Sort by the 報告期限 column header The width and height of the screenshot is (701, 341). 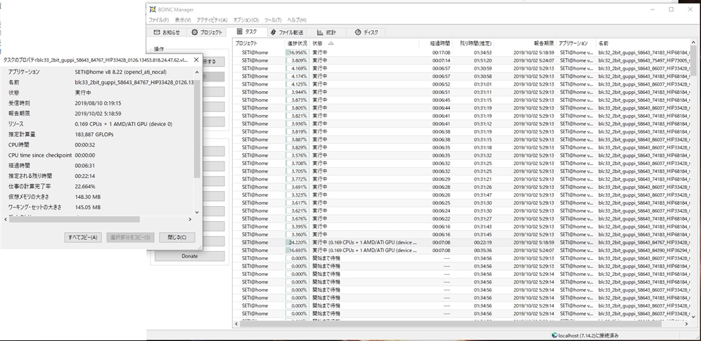[x=525, y=43]
